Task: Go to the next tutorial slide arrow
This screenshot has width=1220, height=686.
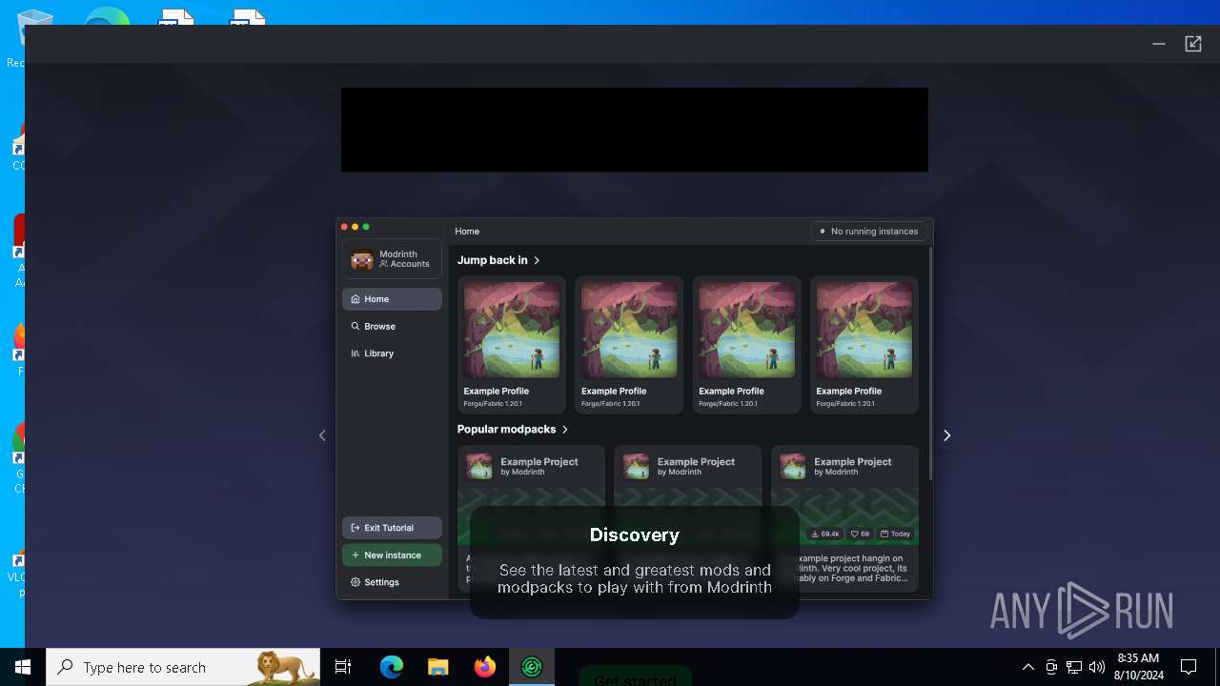Action: click(946, 435)
